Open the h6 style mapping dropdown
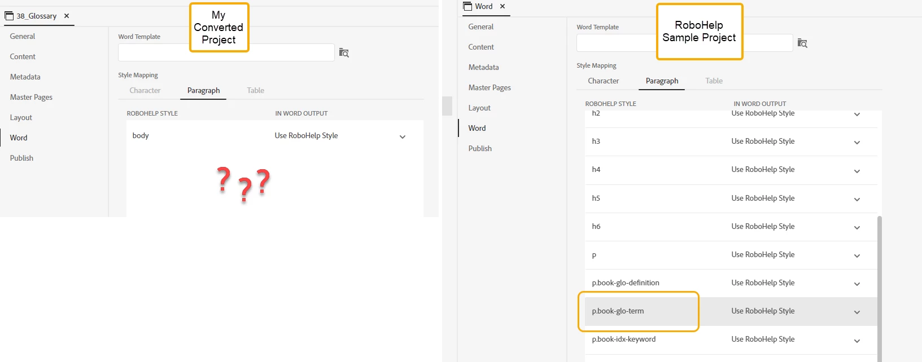Viewport: 922px width, 362px height. tap(857, 227)
